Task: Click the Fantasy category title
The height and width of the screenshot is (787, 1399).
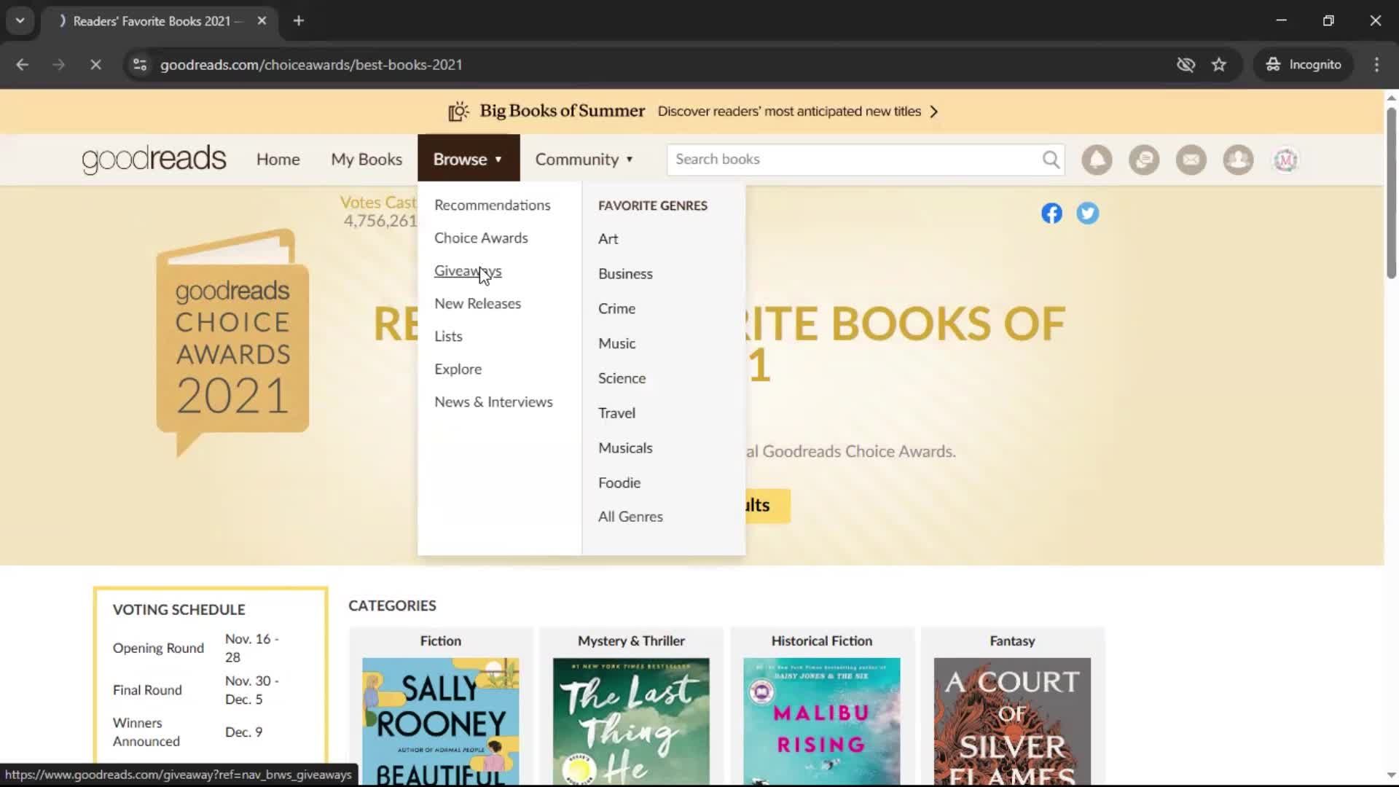Action: (x=1012, y=641)
